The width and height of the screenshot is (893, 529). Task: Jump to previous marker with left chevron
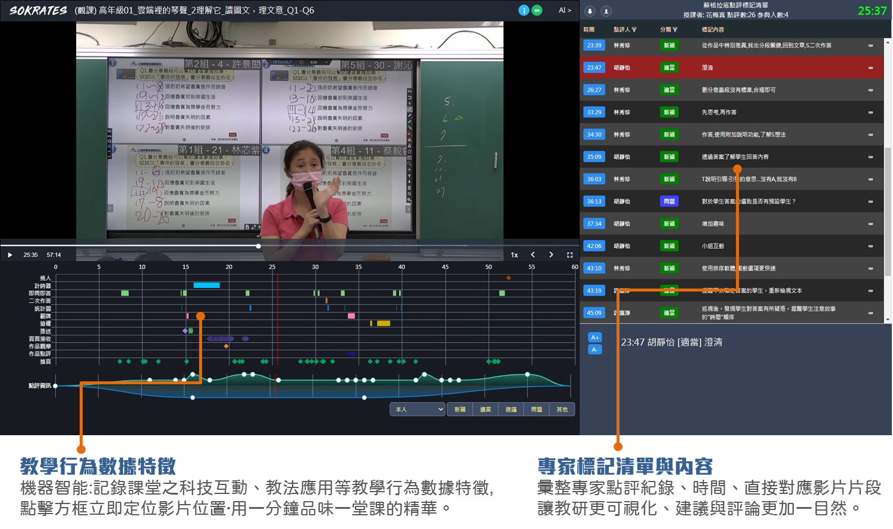coord(533,255)
